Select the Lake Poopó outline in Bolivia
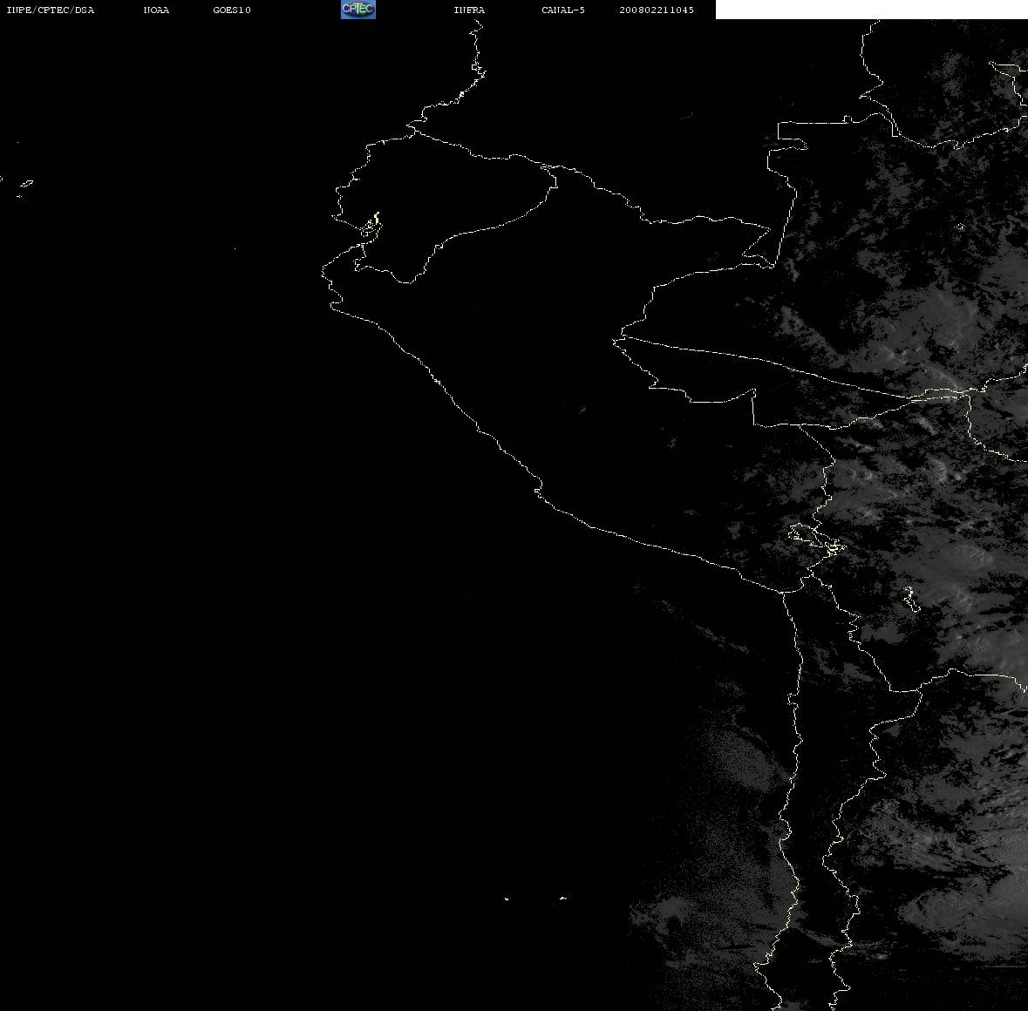 coord(910,599)
